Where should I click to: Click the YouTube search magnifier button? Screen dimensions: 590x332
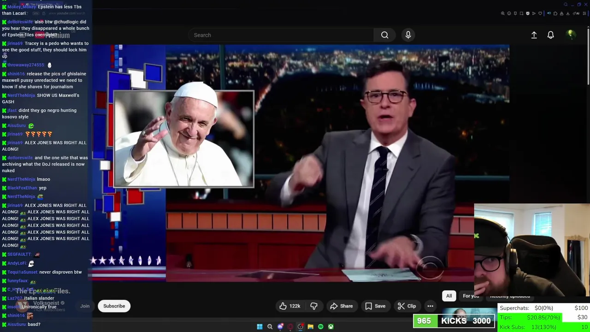click(384, 35)
